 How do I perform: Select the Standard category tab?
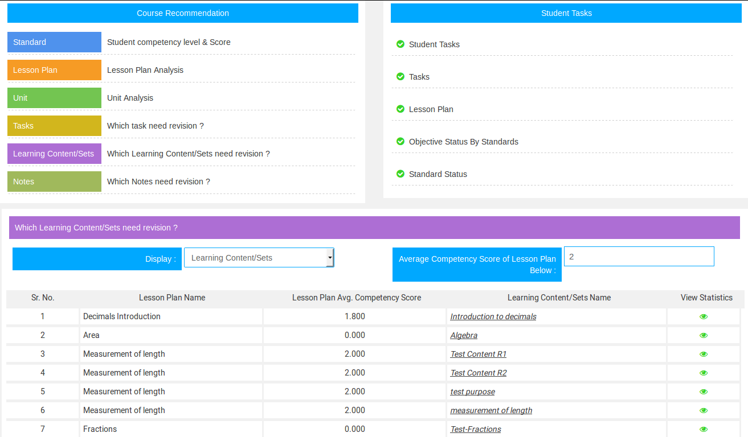pyautogui.click(x=54, y=42)
